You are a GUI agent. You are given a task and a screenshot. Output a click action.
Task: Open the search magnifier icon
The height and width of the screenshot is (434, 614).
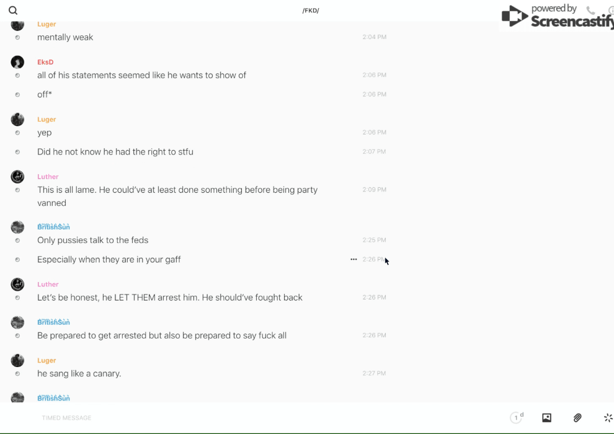[13, 11]
